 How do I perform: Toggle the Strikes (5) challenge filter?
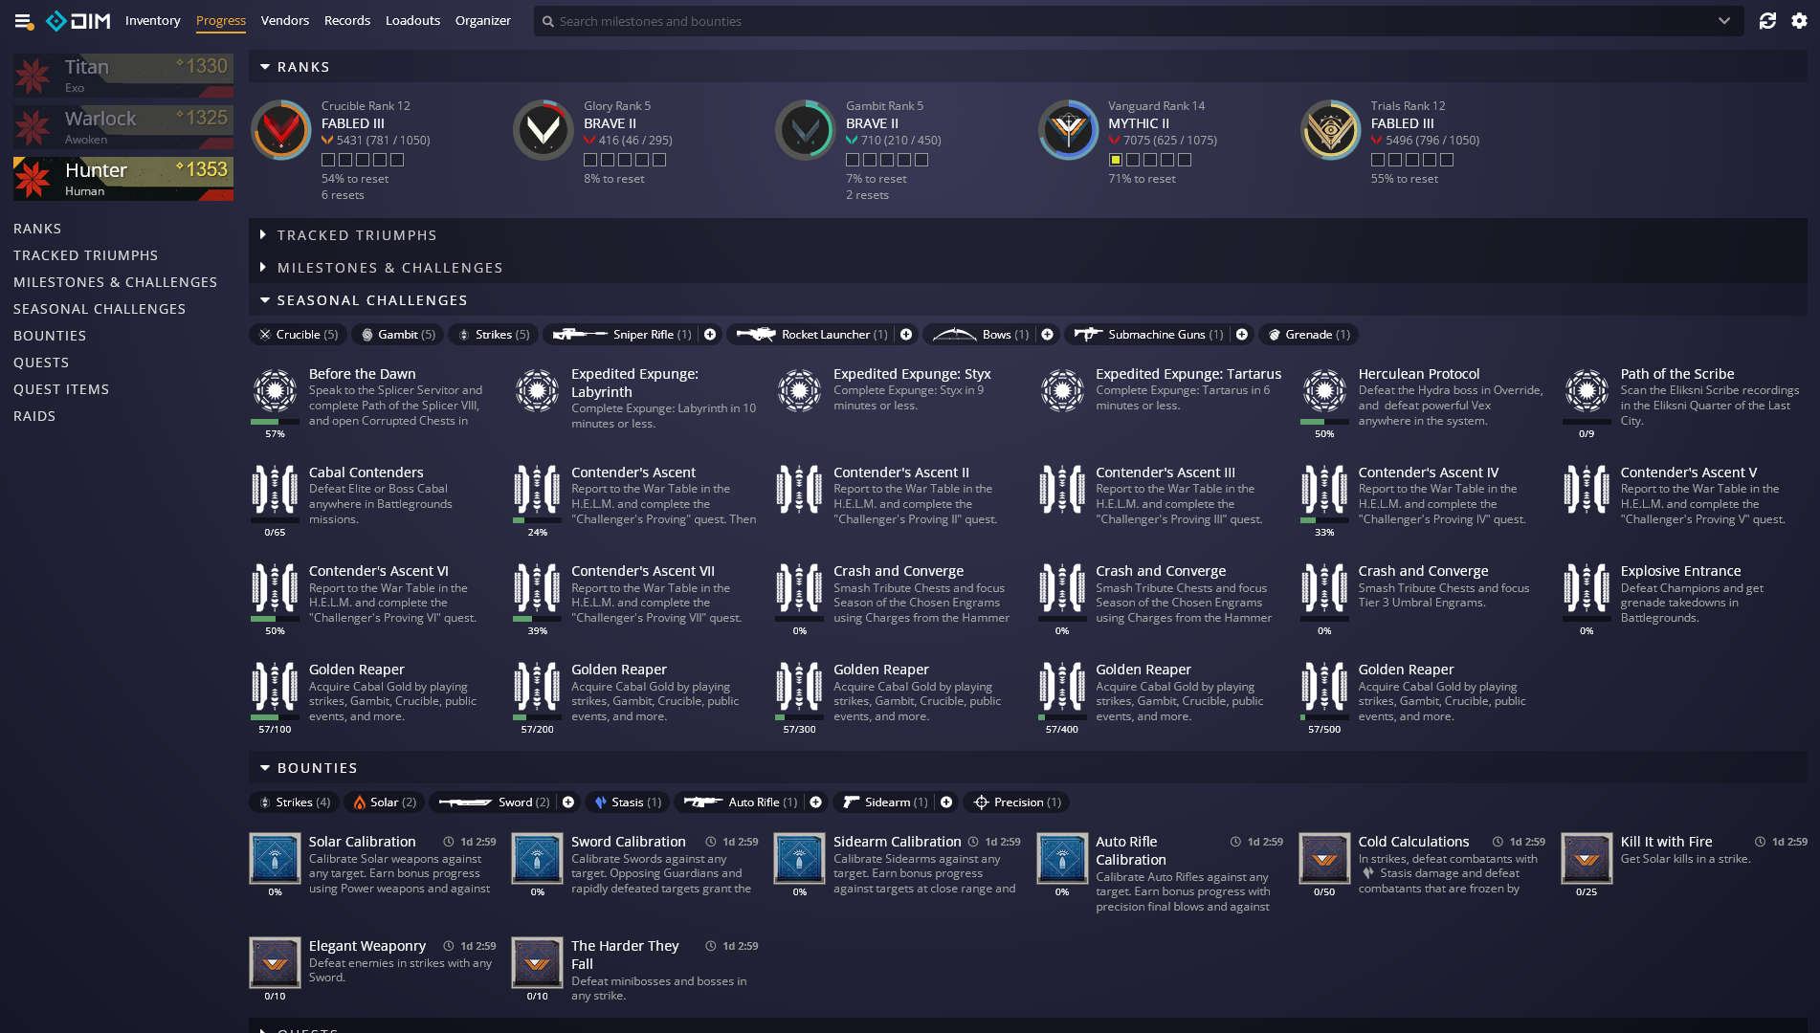tap(493, 334)
